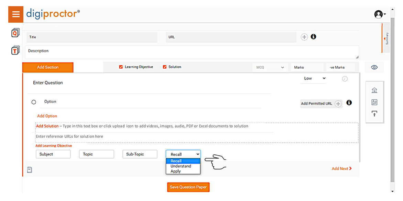This screenshot has width=403, height=201.
Task: Open the MCQ question type dropdown
Action: pyautogui.click(x=270, y=68)
